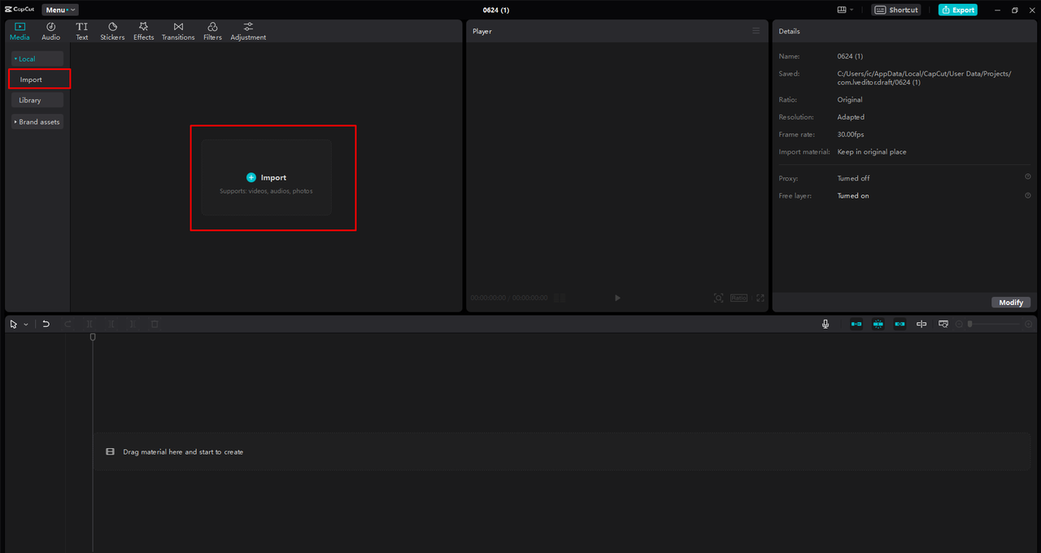Click the Details panel title
This screenshot has width=1041, height=553.
pos(789,31)
